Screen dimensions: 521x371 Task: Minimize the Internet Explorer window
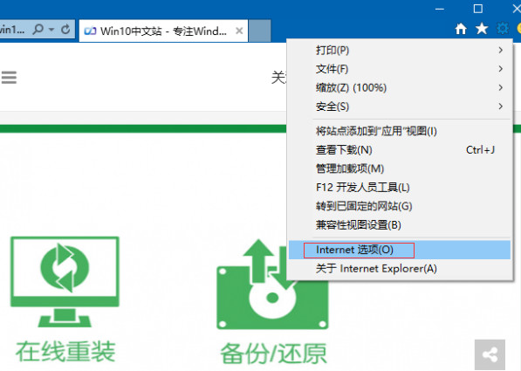click(x=440, y=9)
